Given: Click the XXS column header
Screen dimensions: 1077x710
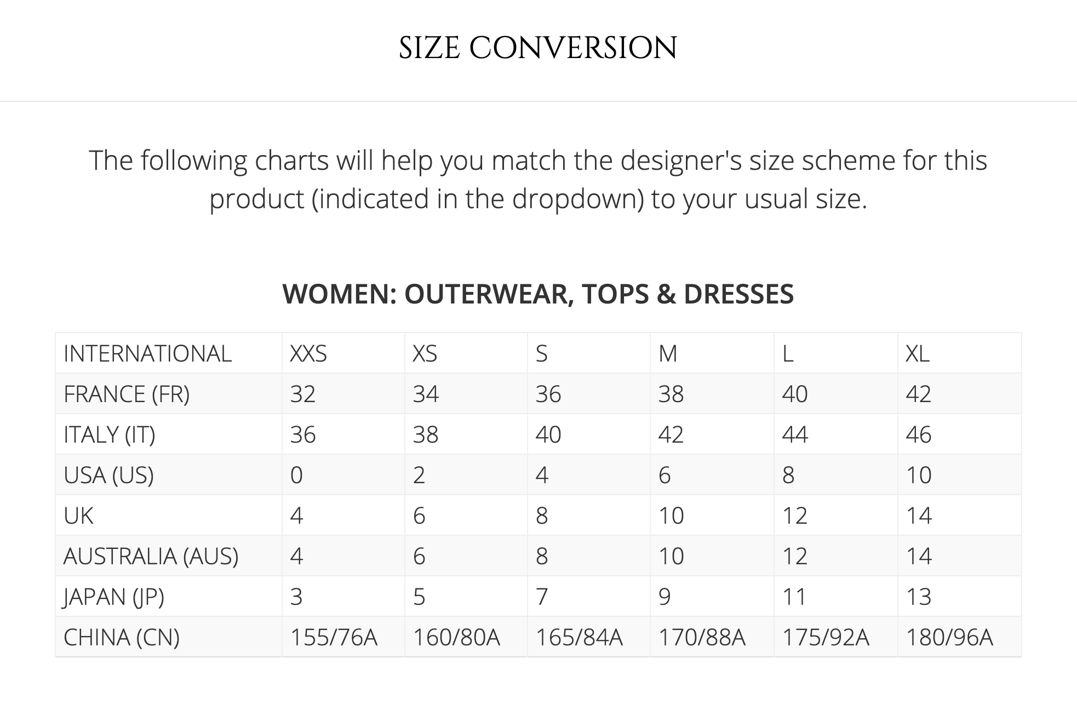Looking at the screenshot, I should pyautogui.click(x=343, y=353).
